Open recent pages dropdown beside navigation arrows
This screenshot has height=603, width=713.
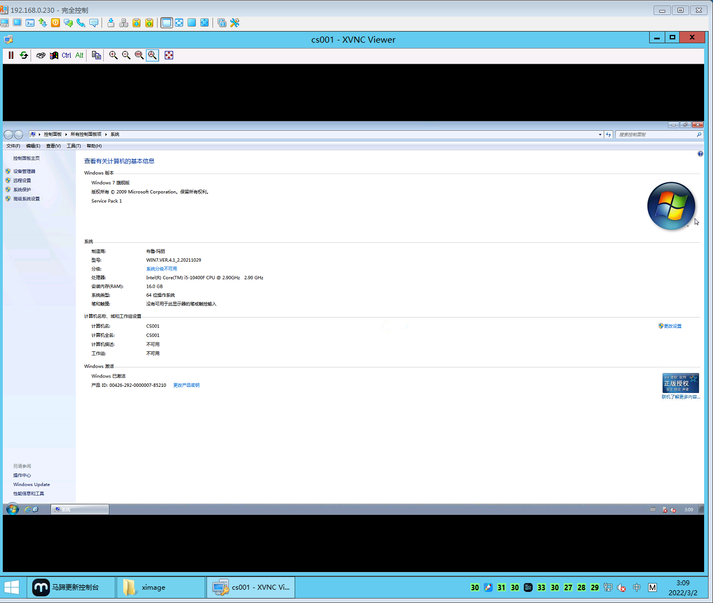[x=26, y=135]
